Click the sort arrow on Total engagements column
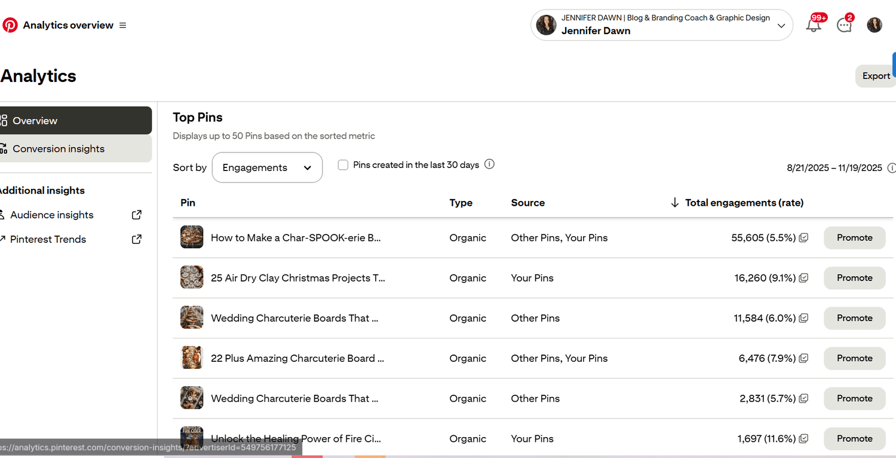 [675, 203]
